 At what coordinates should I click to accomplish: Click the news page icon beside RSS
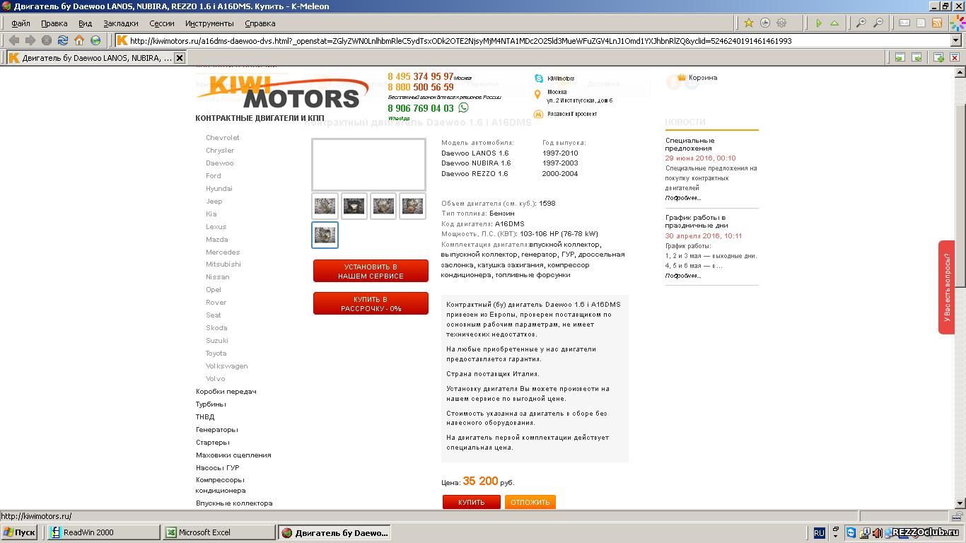pos(921,23)
